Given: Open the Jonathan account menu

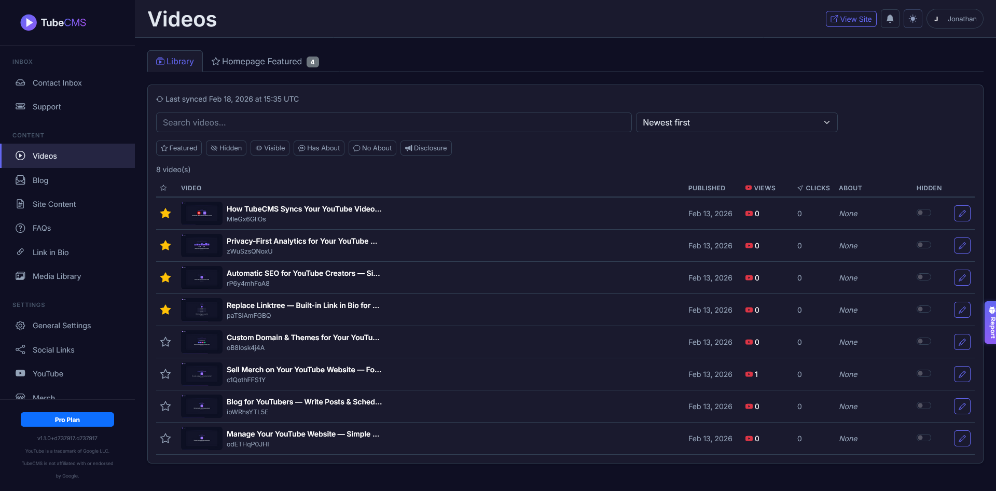Looking at the screenshot, I should coord(954,19).
